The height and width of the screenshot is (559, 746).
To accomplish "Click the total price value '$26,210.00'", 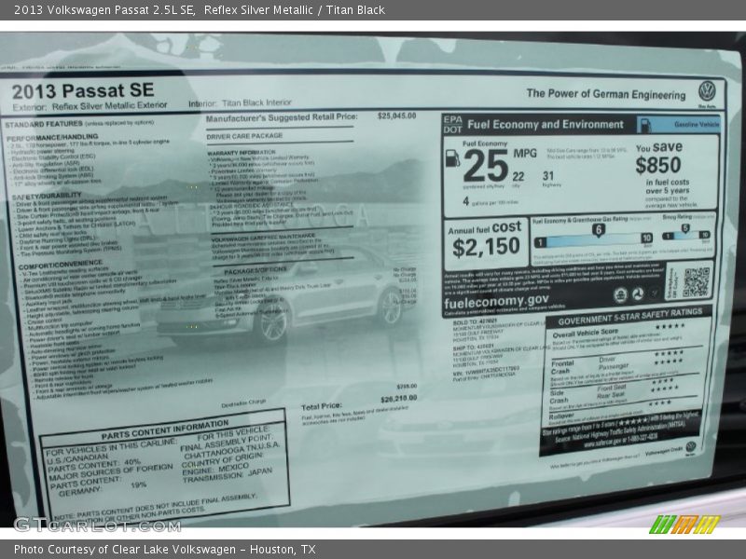I will click(399, 399).
